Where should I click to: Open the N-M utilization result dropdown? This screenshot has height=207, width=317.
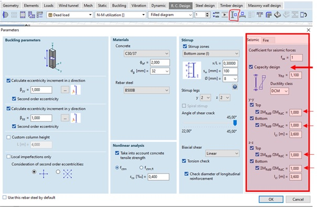(121, 15)
